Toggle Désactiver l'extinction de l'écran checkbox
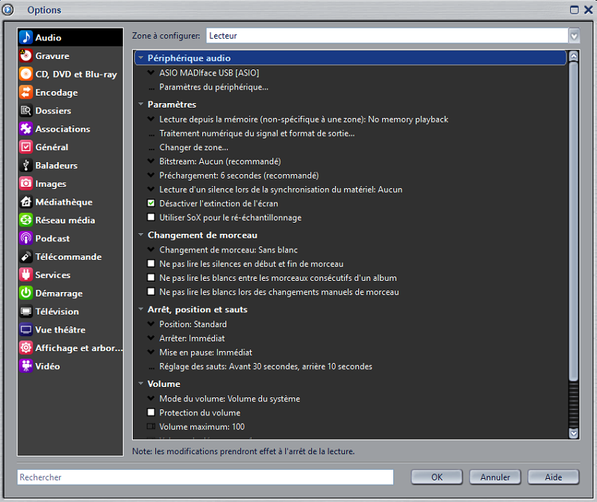Viewport: 597px width, 502px height. pos(151,203)
